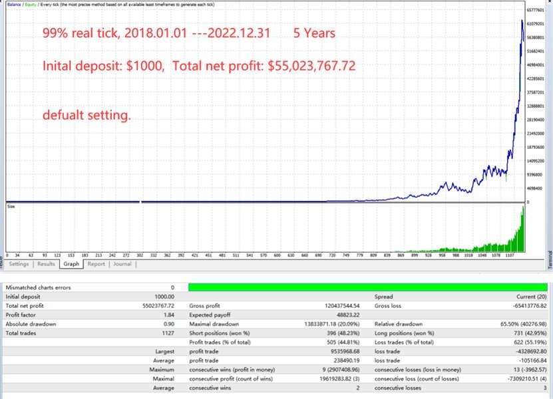The image size is (553, 399).
Task: Switch to the Journal tab
Action: (122, 264)
